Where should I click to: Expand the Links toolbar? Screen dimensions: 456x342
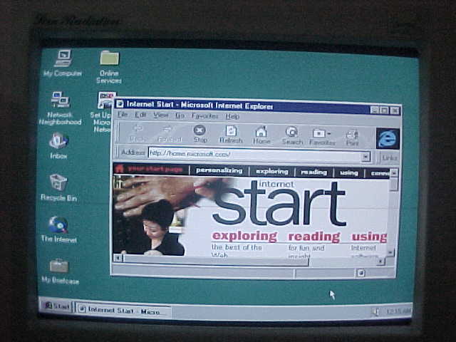[389, 158]
